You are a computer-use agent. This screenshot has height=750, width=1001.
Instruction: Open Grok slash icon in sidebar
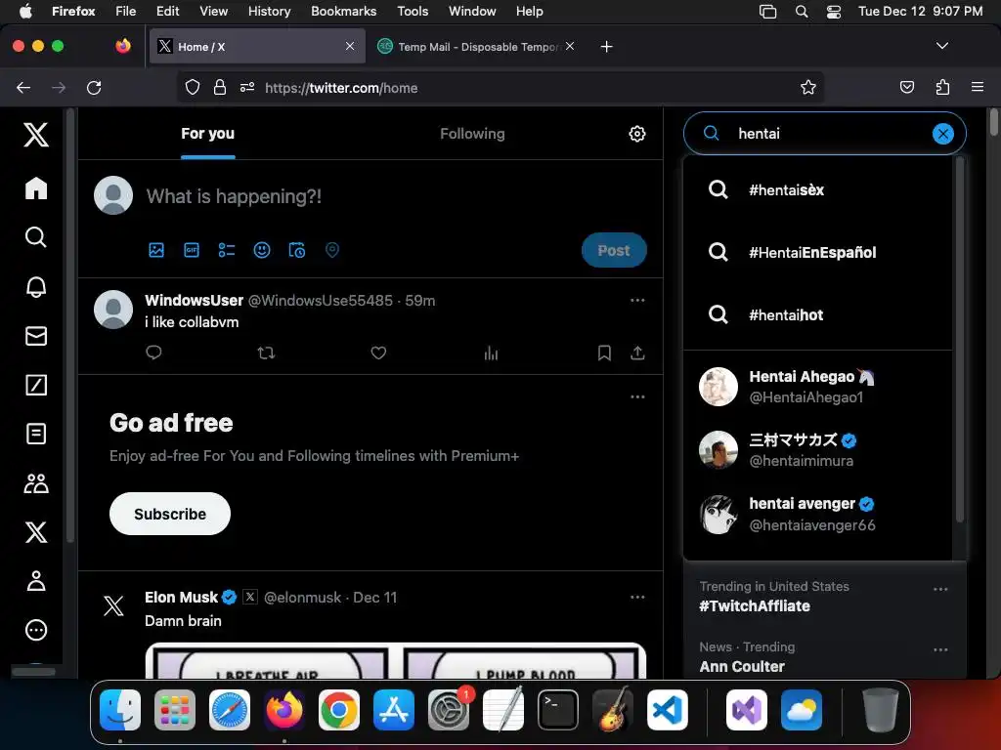click(36, 385)
